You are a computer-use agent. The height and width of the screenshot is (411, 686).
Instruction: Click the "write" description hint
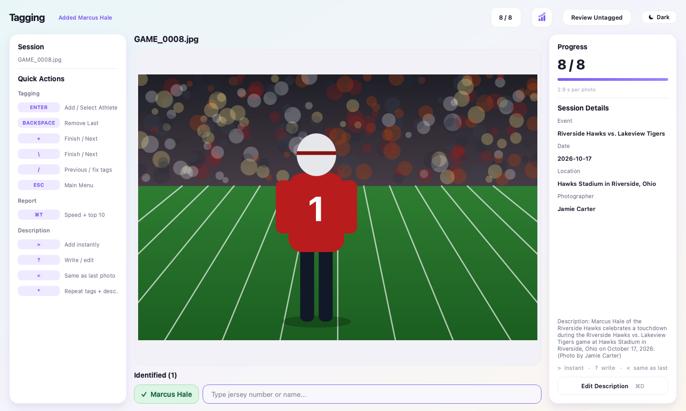(605, 368)
